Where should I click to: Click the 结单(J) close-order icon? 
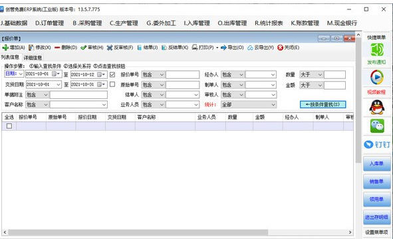140,48
